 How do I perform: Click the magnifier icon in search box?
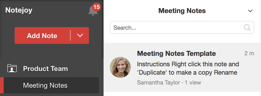point(247,27)
